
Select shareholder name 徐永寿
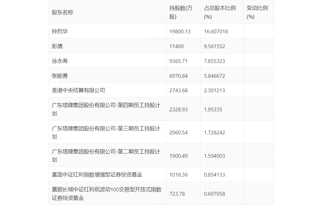coord(60,61)
